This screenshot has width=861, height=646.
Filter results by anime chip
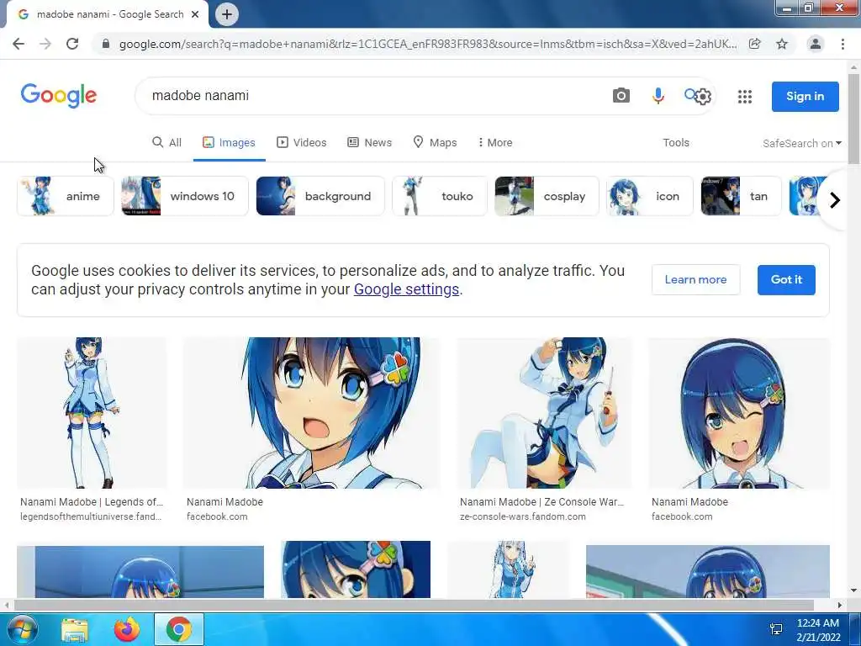pos(66,196)
